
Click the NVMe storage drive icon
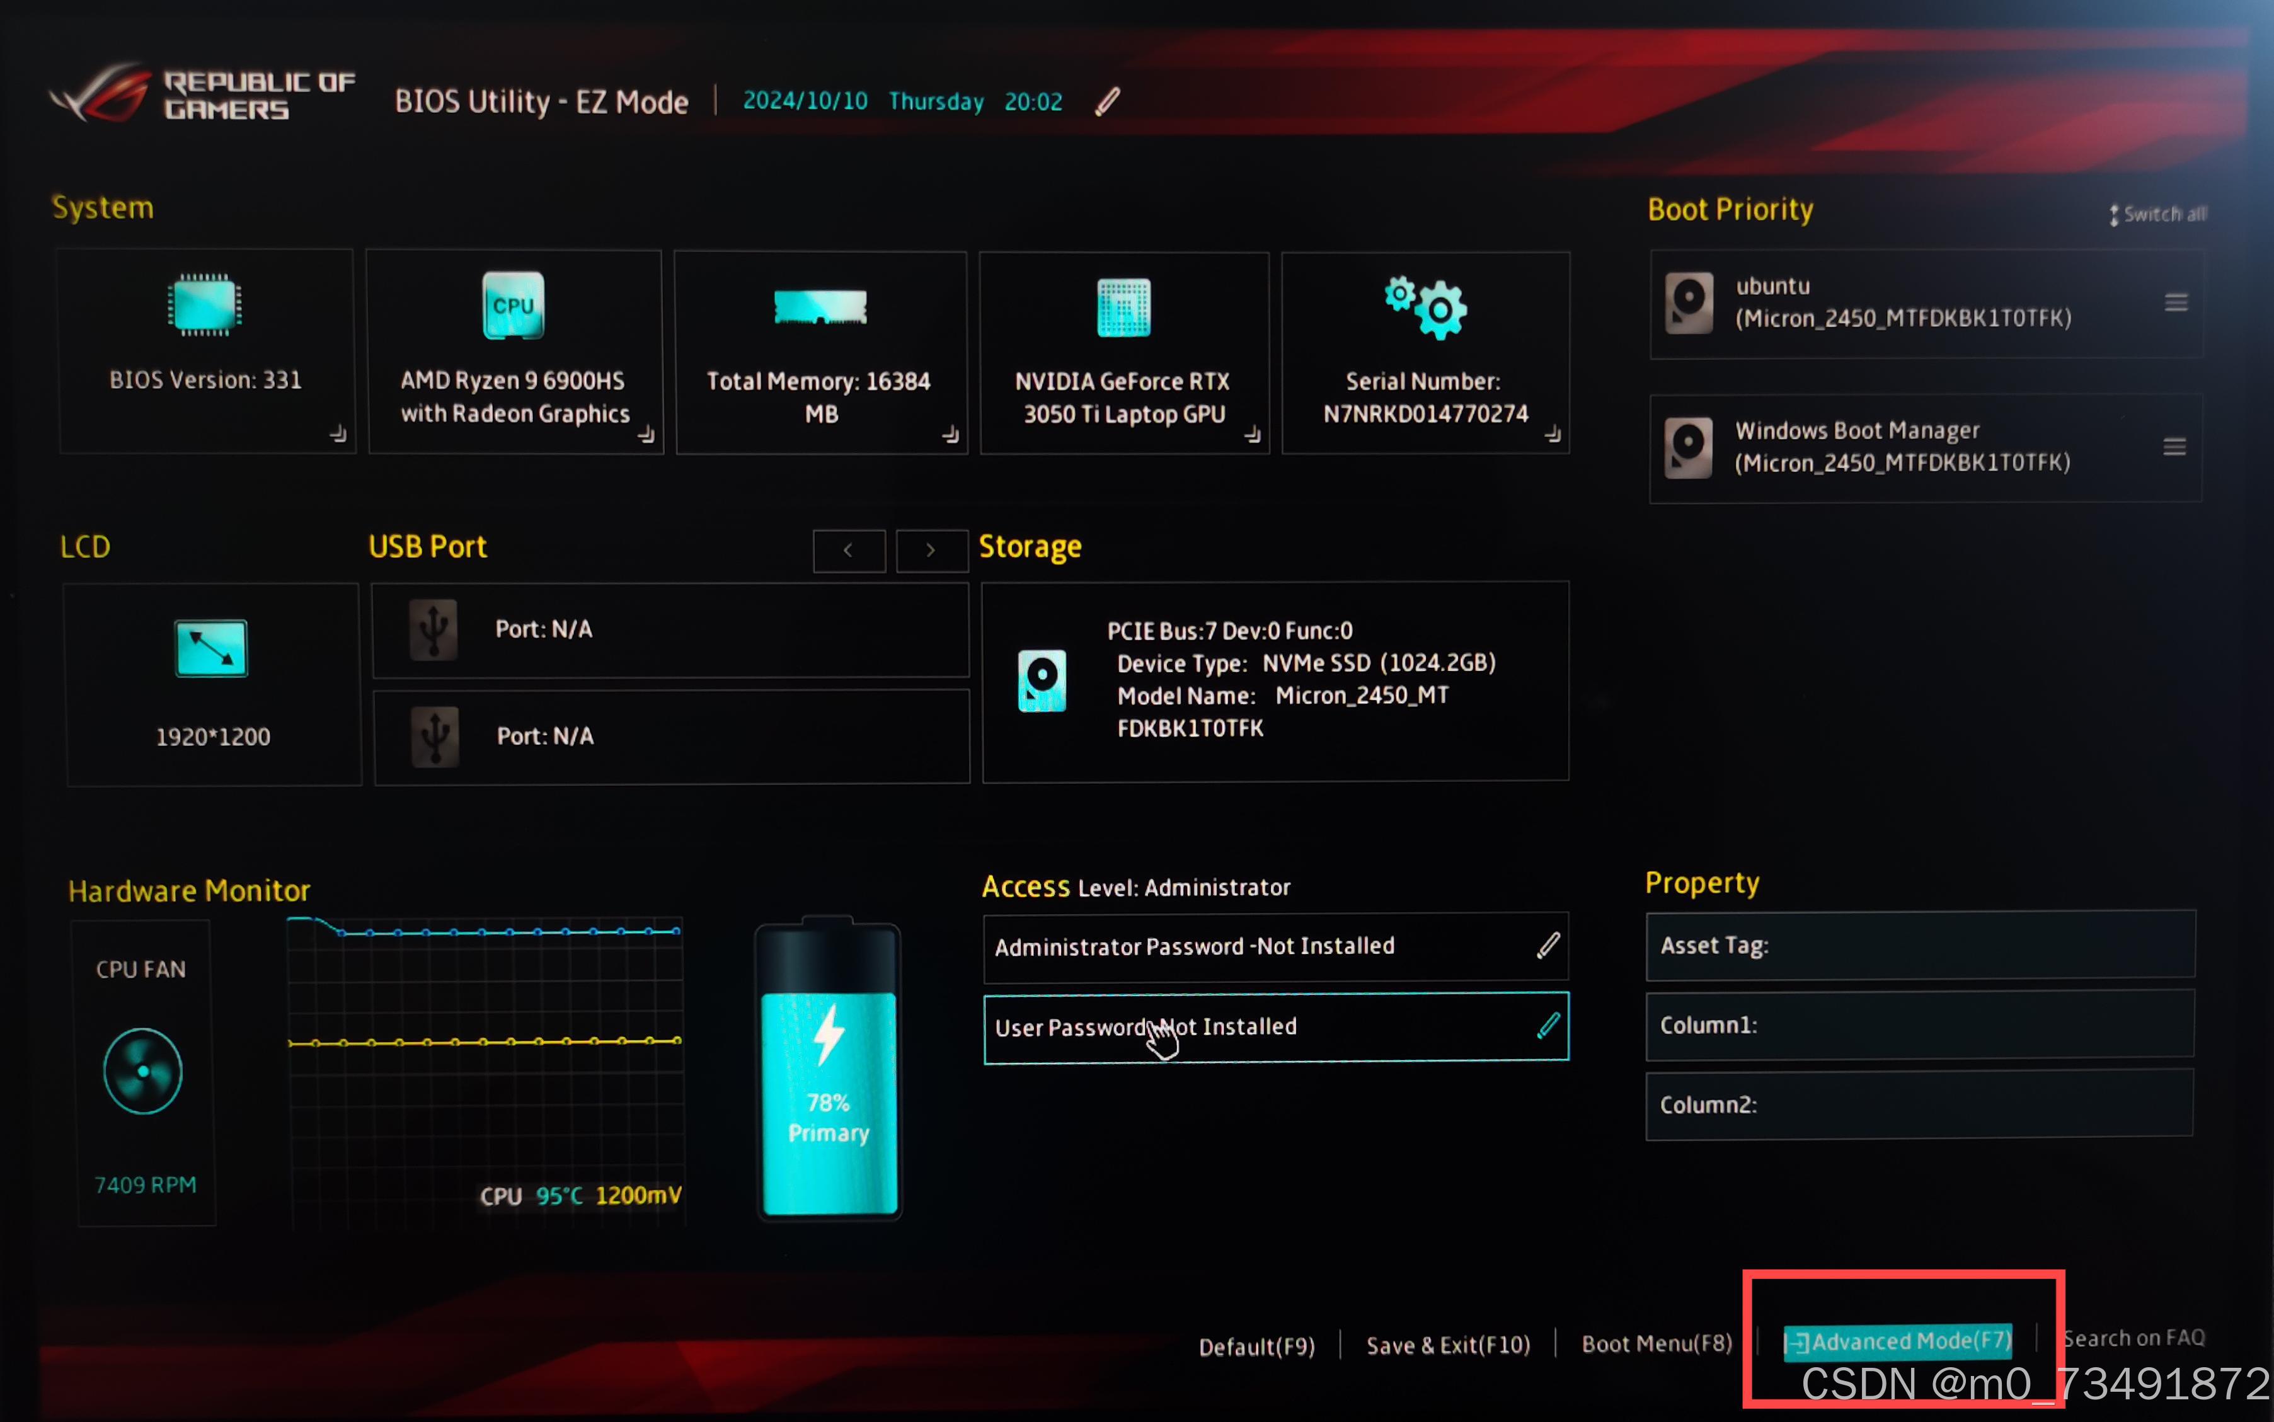pos(1042,680)
